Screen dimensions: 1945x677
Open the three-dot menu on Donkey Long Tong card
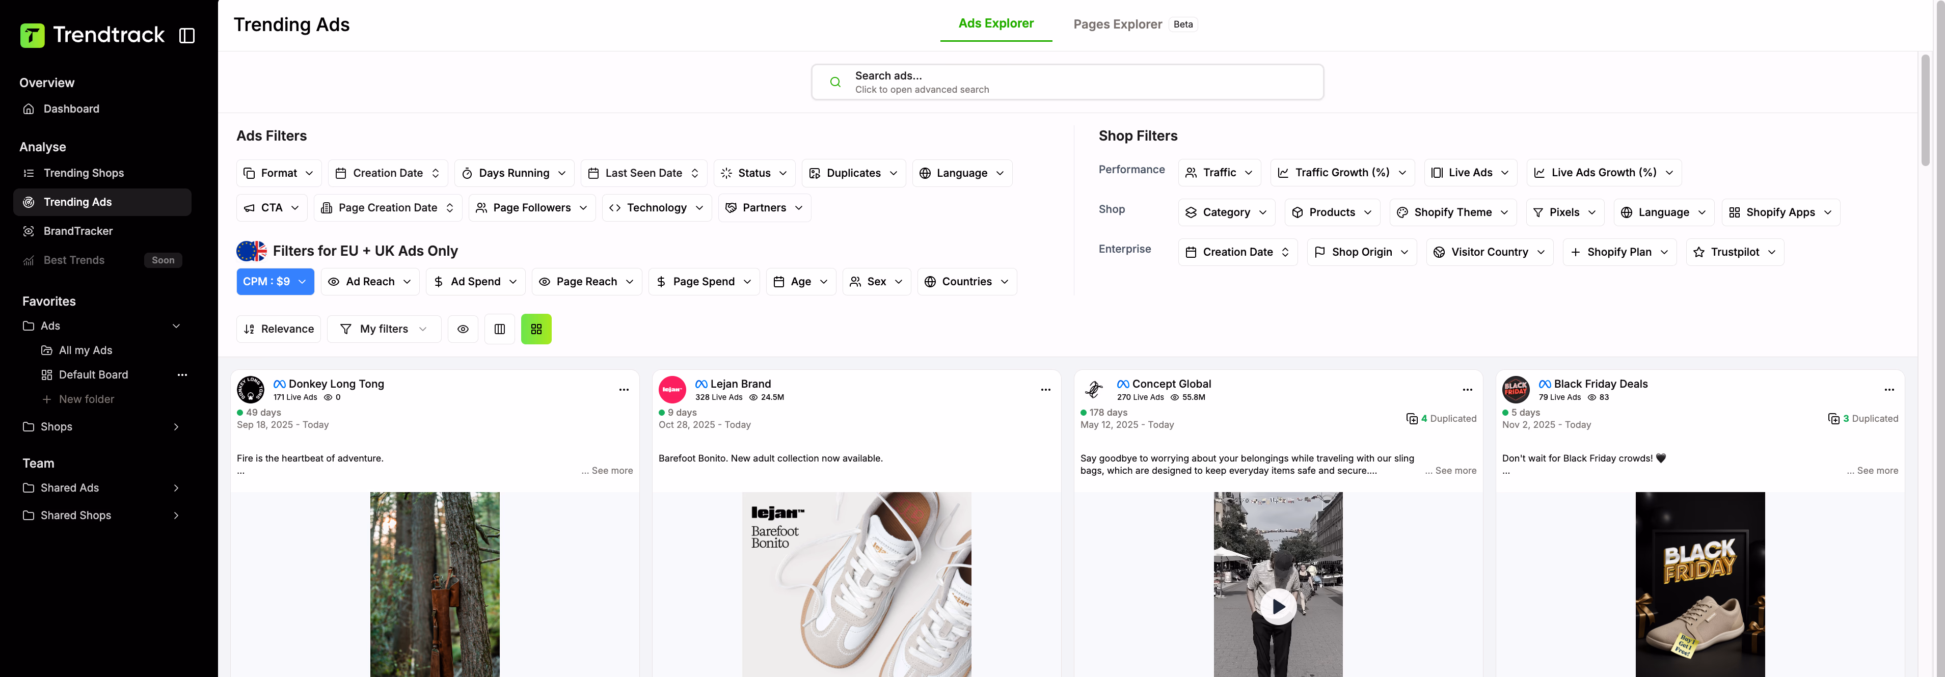point(623,390)
